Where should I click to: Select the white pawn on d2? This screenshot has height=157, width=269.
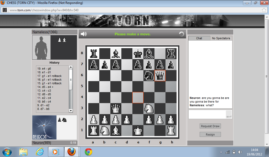127,119
